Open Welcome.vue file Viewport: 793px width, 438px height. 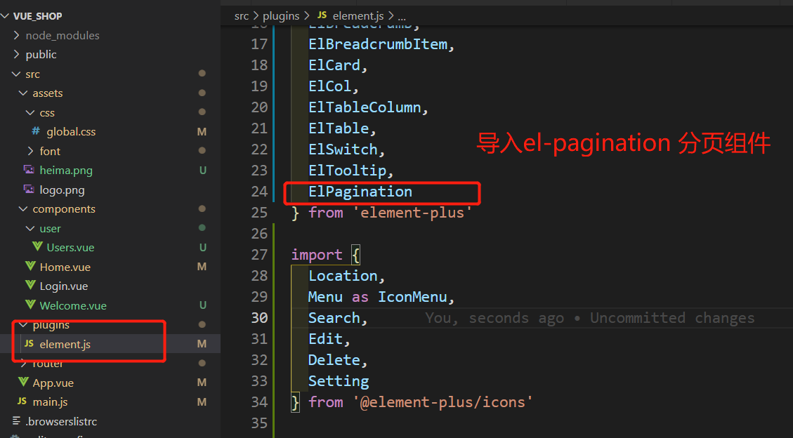coord(73,305)
